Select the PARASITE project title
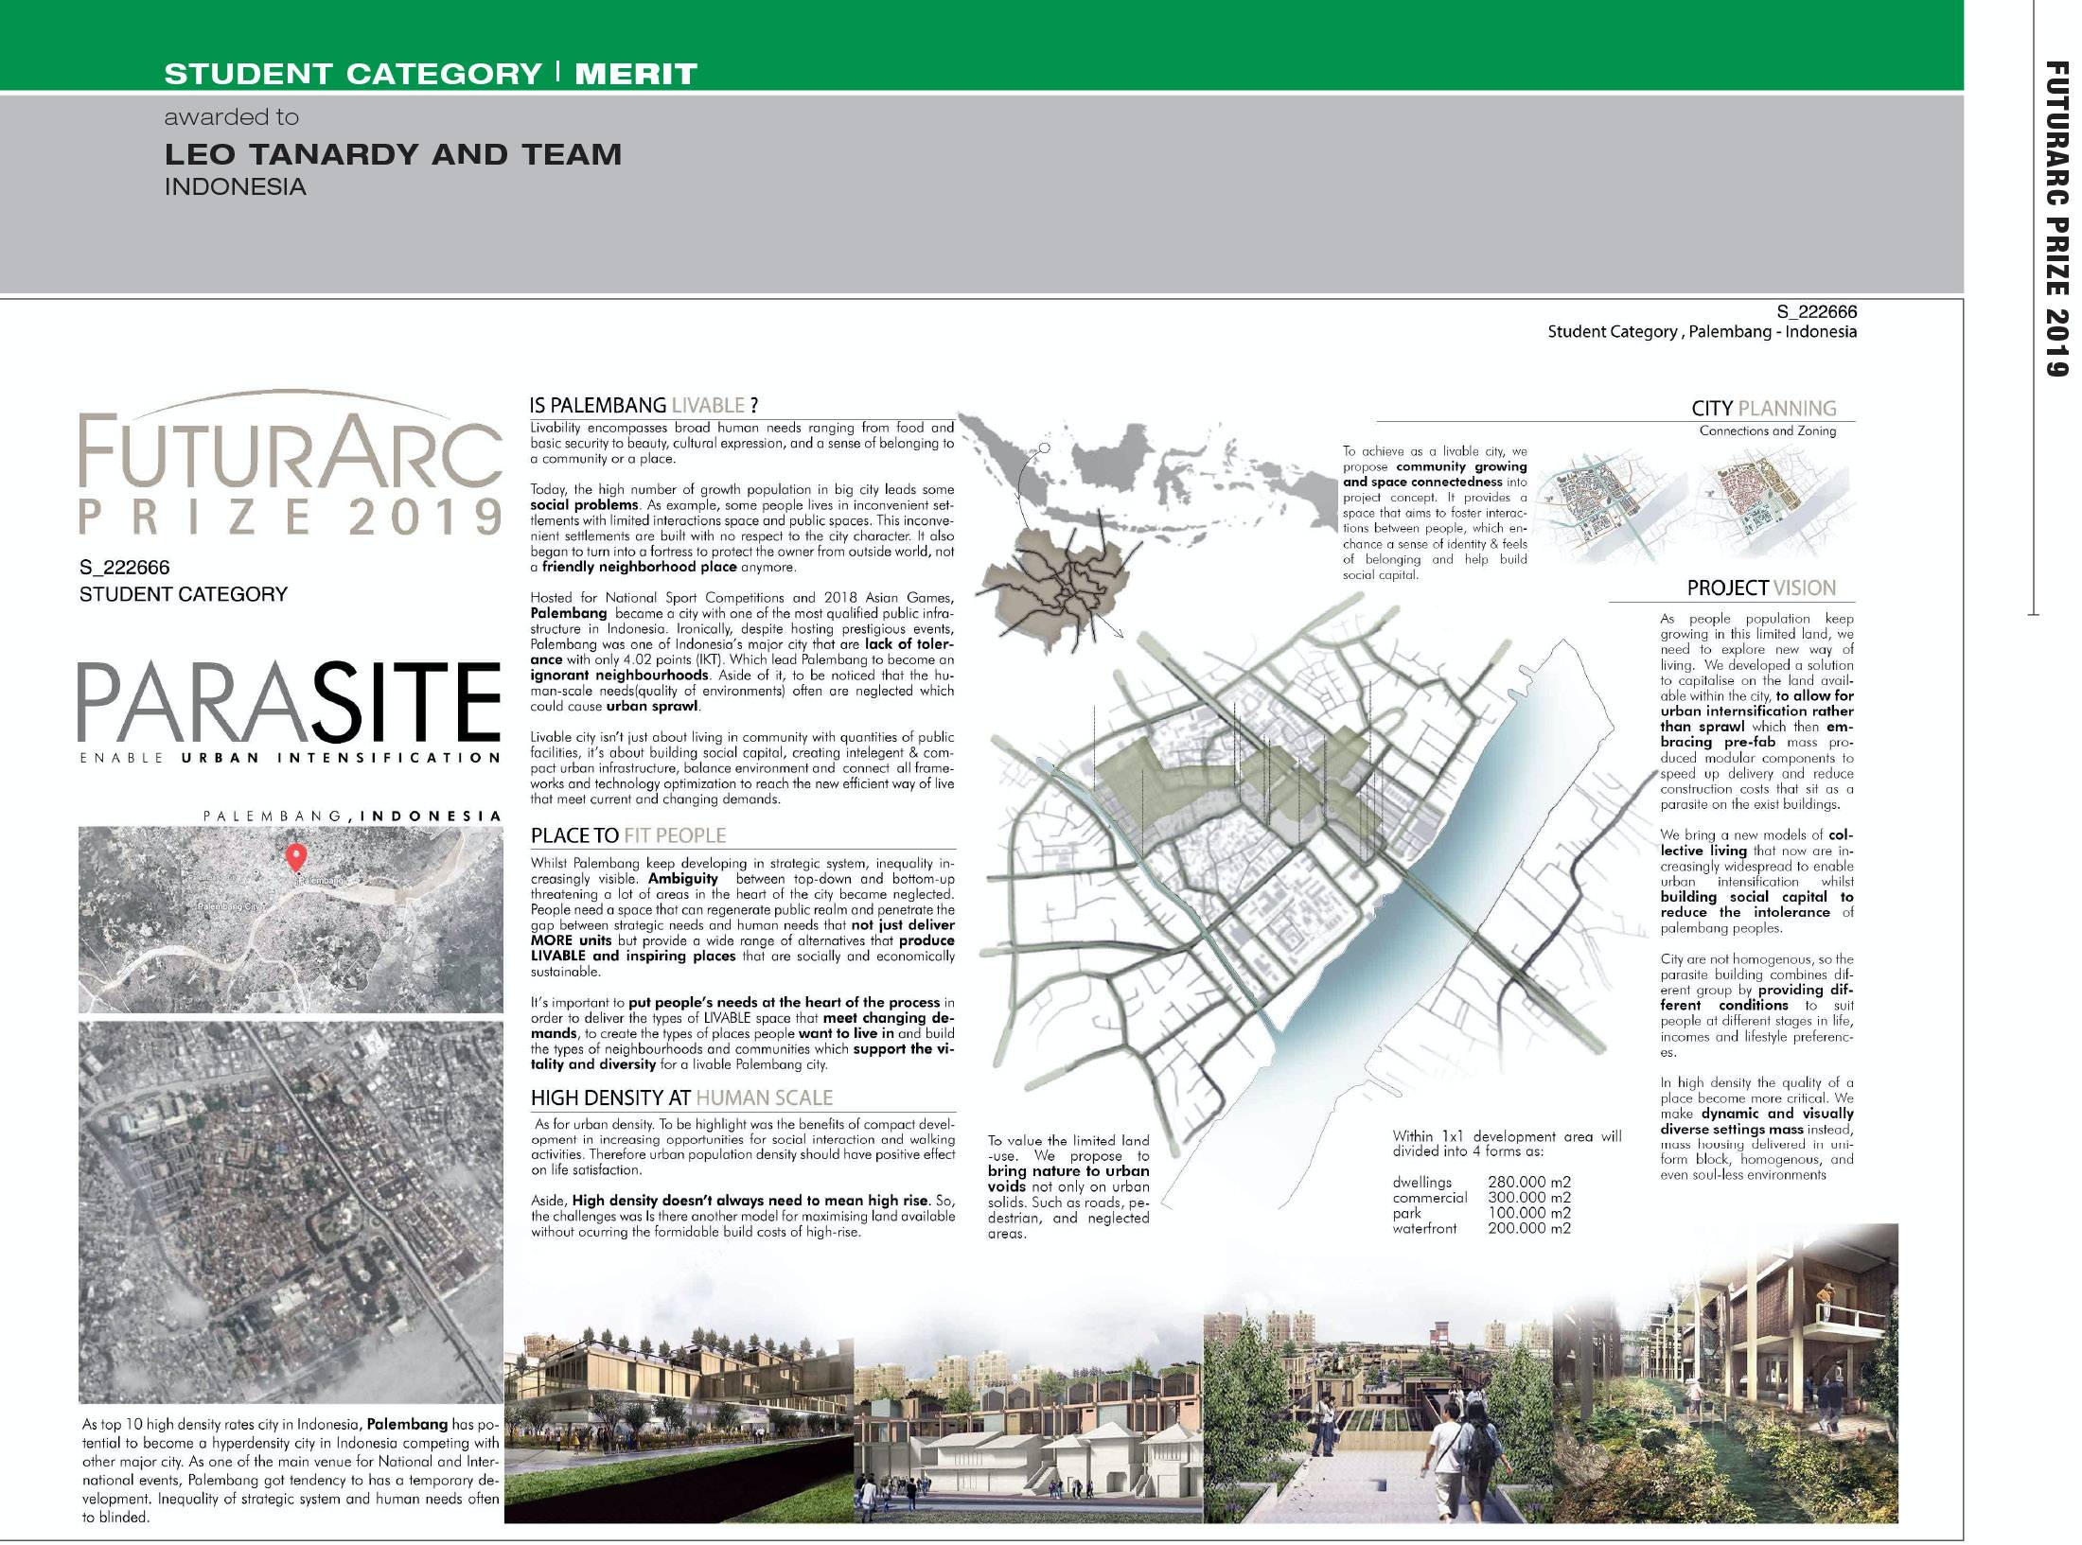The height and width of the screenshot is (1545, 2082). point(289,703)
